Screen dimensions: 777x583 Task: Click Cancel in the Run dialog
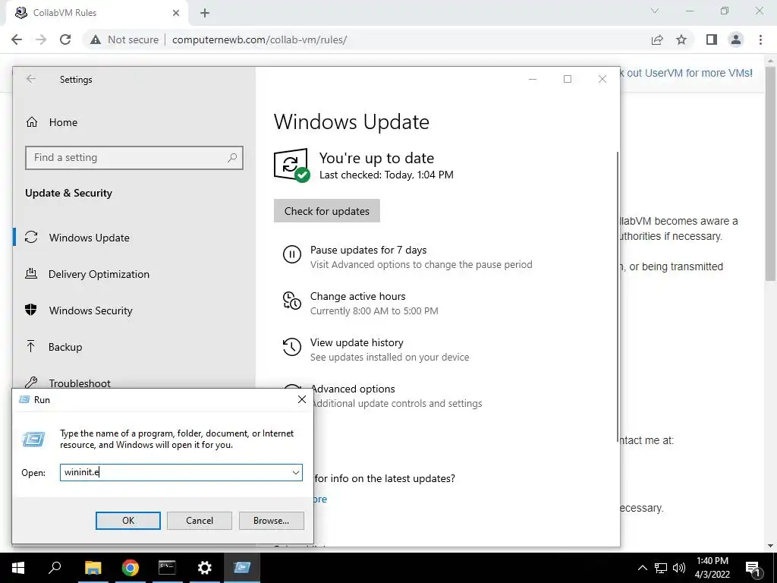(200, 521)
